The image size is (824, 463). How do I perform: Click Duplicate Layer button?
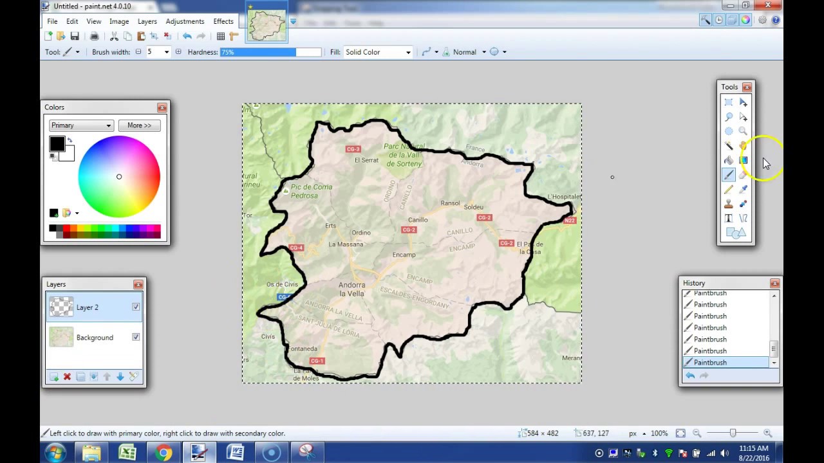coord(80,377)
